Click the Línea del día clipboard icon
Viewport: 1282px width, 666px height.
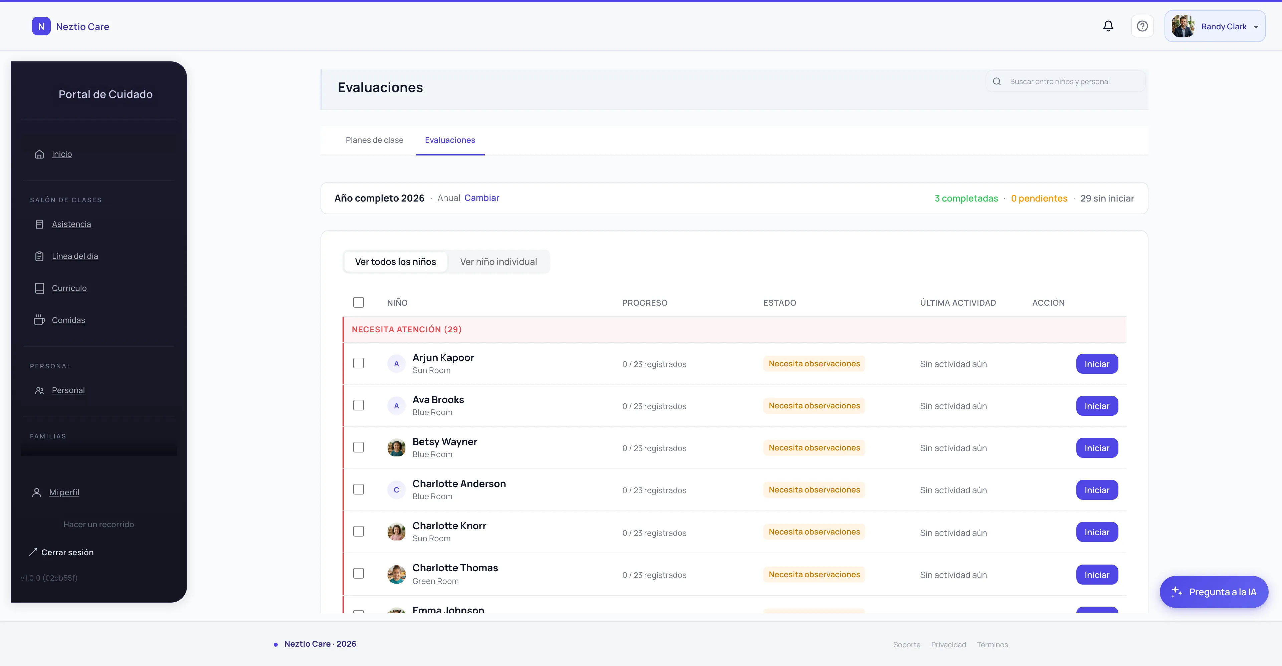(x=39, y=256)
